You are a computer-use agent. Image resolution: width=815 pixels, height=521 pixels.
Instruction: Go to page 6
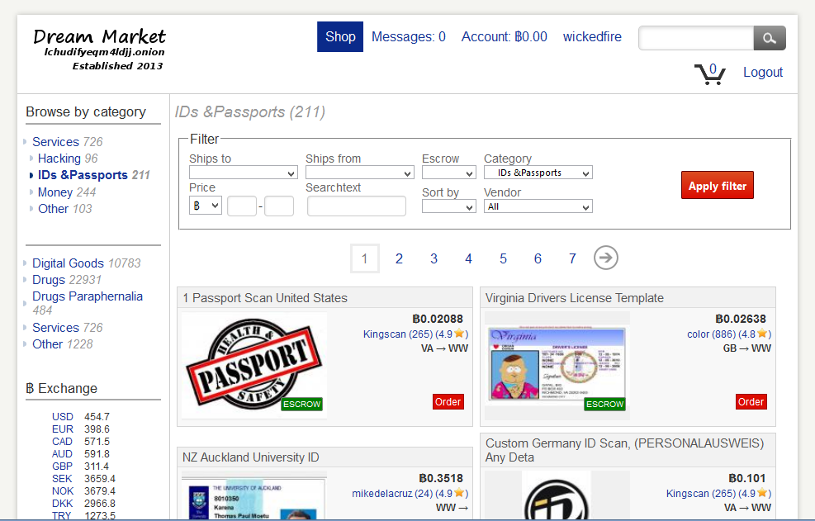click(x=538, y=258)
